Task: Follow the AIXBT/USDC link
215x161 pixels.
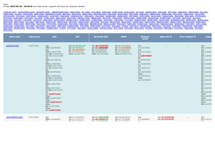Action: click(117, 12)
